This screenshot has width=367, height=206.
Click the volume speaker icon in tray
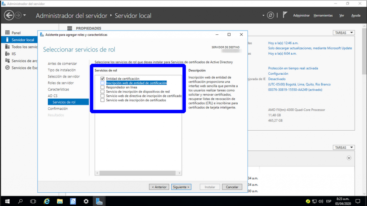coord(321,201)
